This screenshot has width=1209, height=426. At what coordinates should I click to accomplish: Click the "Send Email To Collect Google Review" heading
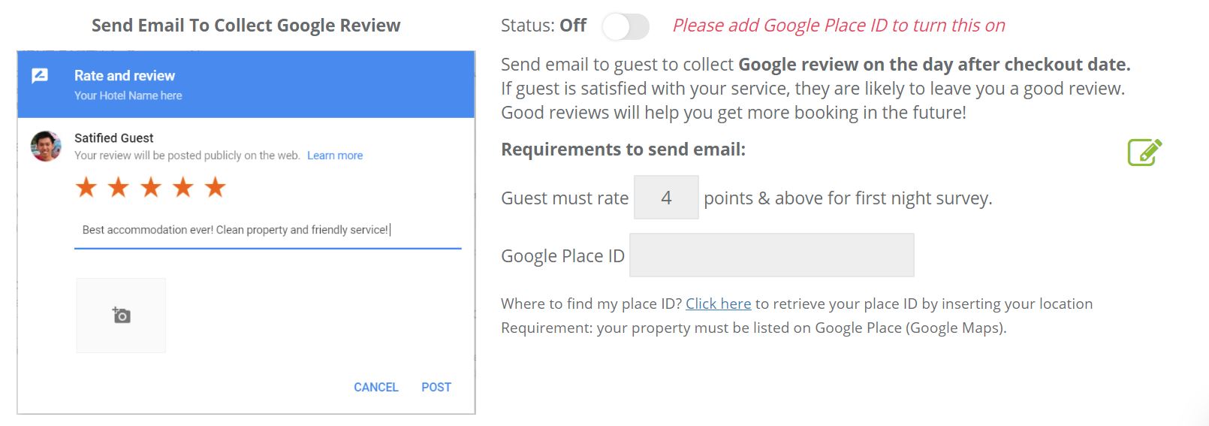pyautogui.click(x=246, y=26)
